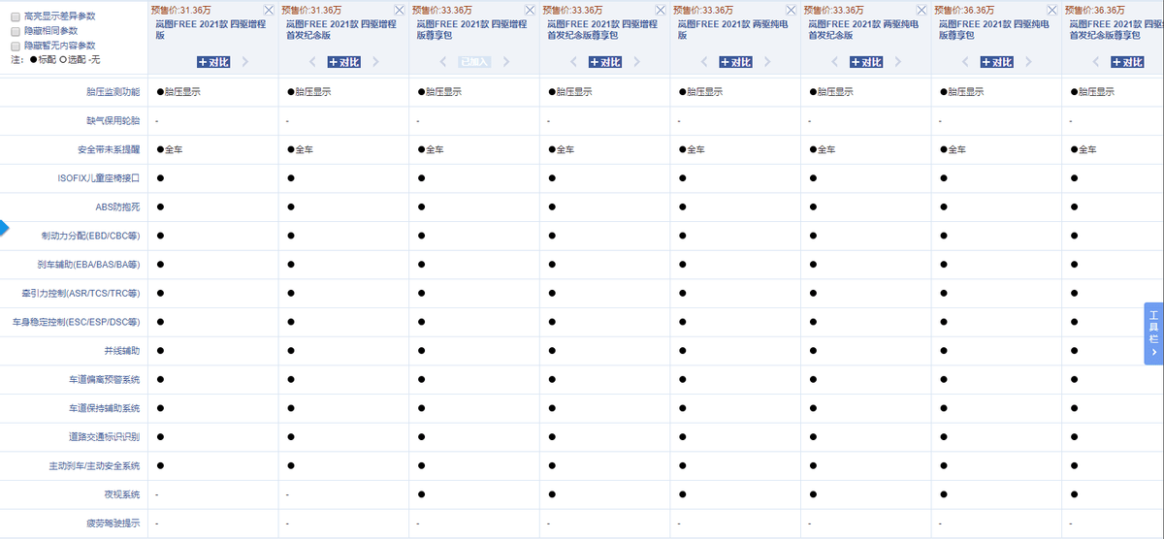Click the 车身稳定控制(ESC/ESP/DSC等) row label

[76, 322]
